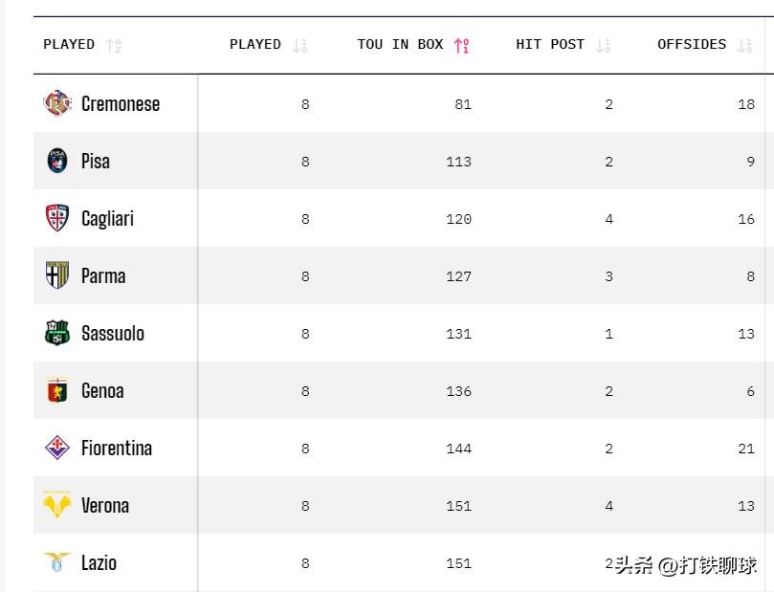
Task: Click the Genoa club crest
Action: point(57,390)
